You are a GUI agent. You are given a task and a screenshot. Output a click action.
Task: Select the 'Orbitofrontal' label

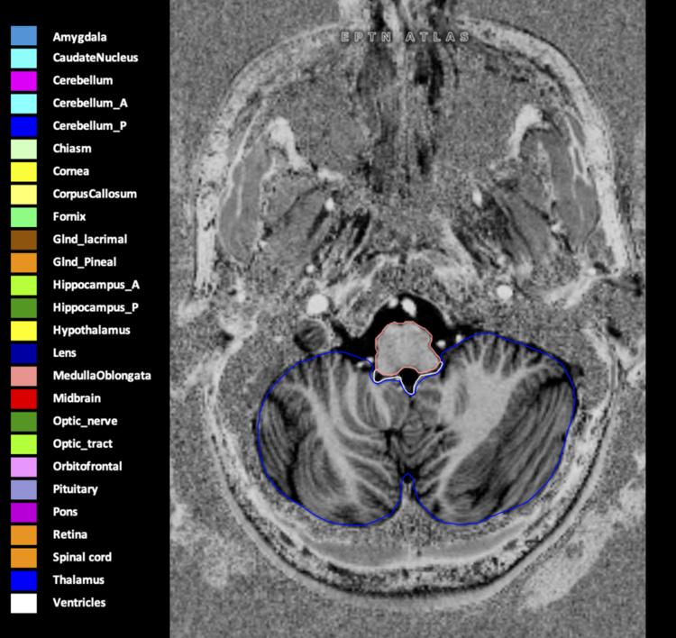click(x=87, y=466)
